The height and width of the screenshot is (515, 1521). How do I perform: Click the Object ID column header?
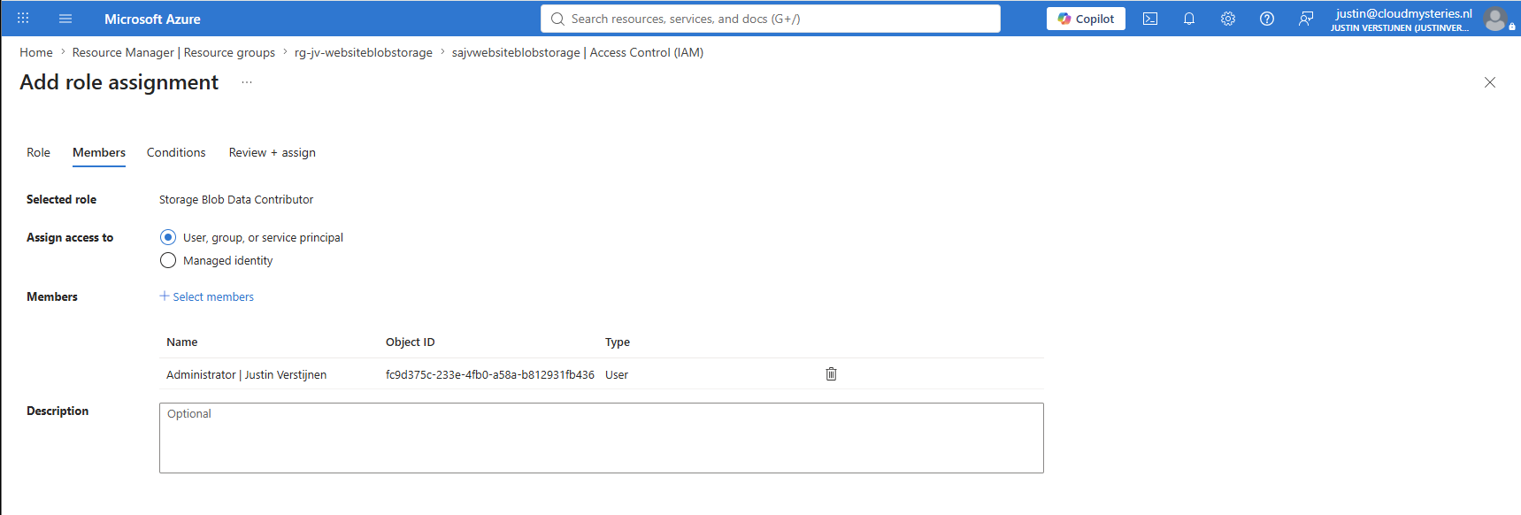(411, 342)
